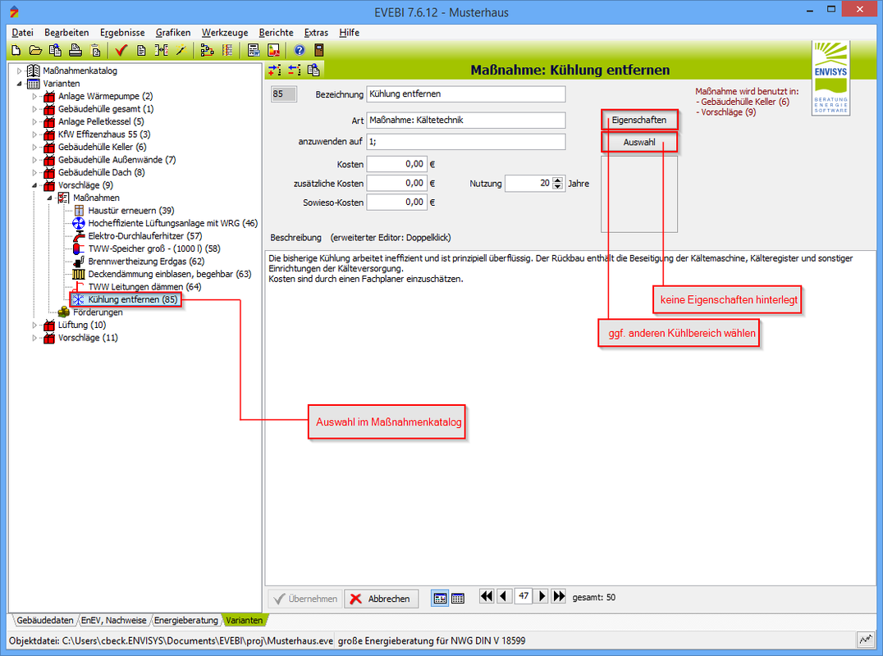
Task: Expand the Maßnahmenkatalog tree node
Action: point(19,71)
